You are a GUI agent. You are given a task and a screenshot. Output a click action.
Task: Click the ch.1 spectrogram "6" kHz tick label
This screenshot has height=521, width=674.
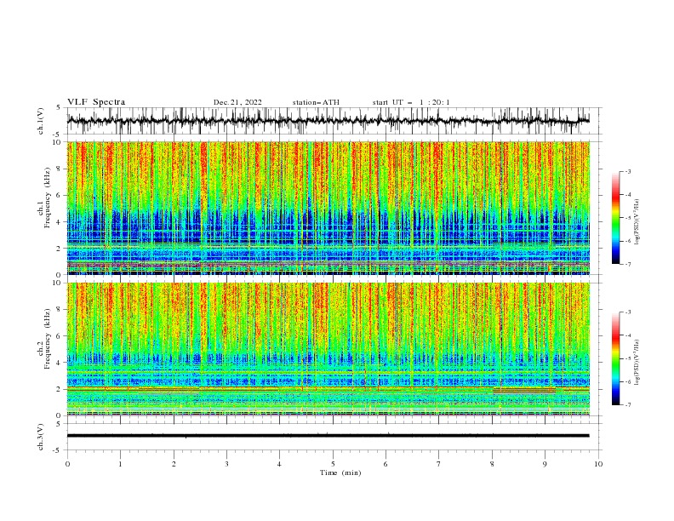point(60,196)
